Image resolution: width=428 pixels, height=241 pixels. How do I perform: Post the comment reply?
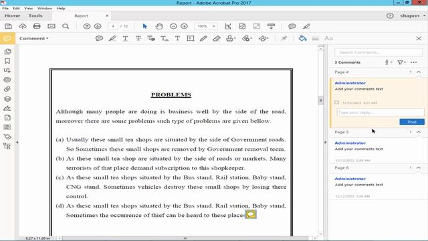[412, 122]
